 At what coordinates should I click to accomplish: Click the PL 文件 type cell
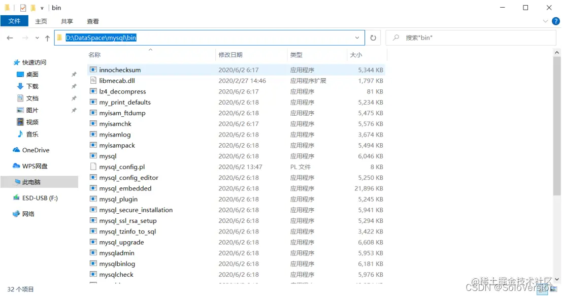point(301,167)
